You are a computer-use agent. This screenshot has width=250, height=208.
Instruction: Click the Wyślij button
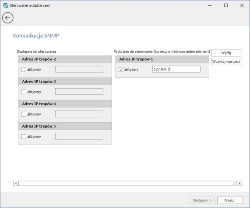[x=226, y=53]
